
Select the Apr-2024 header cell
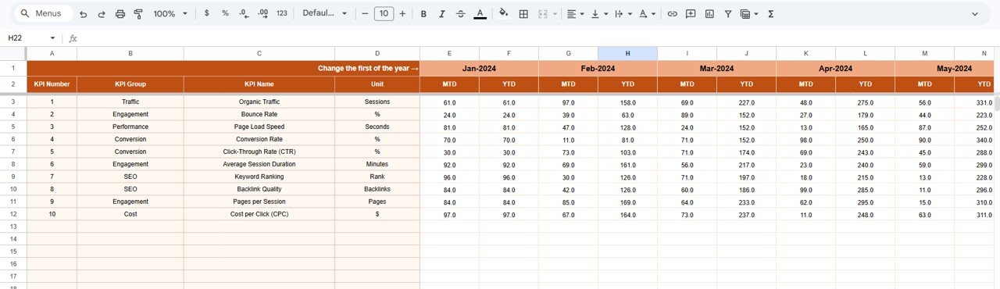[835, 69]
